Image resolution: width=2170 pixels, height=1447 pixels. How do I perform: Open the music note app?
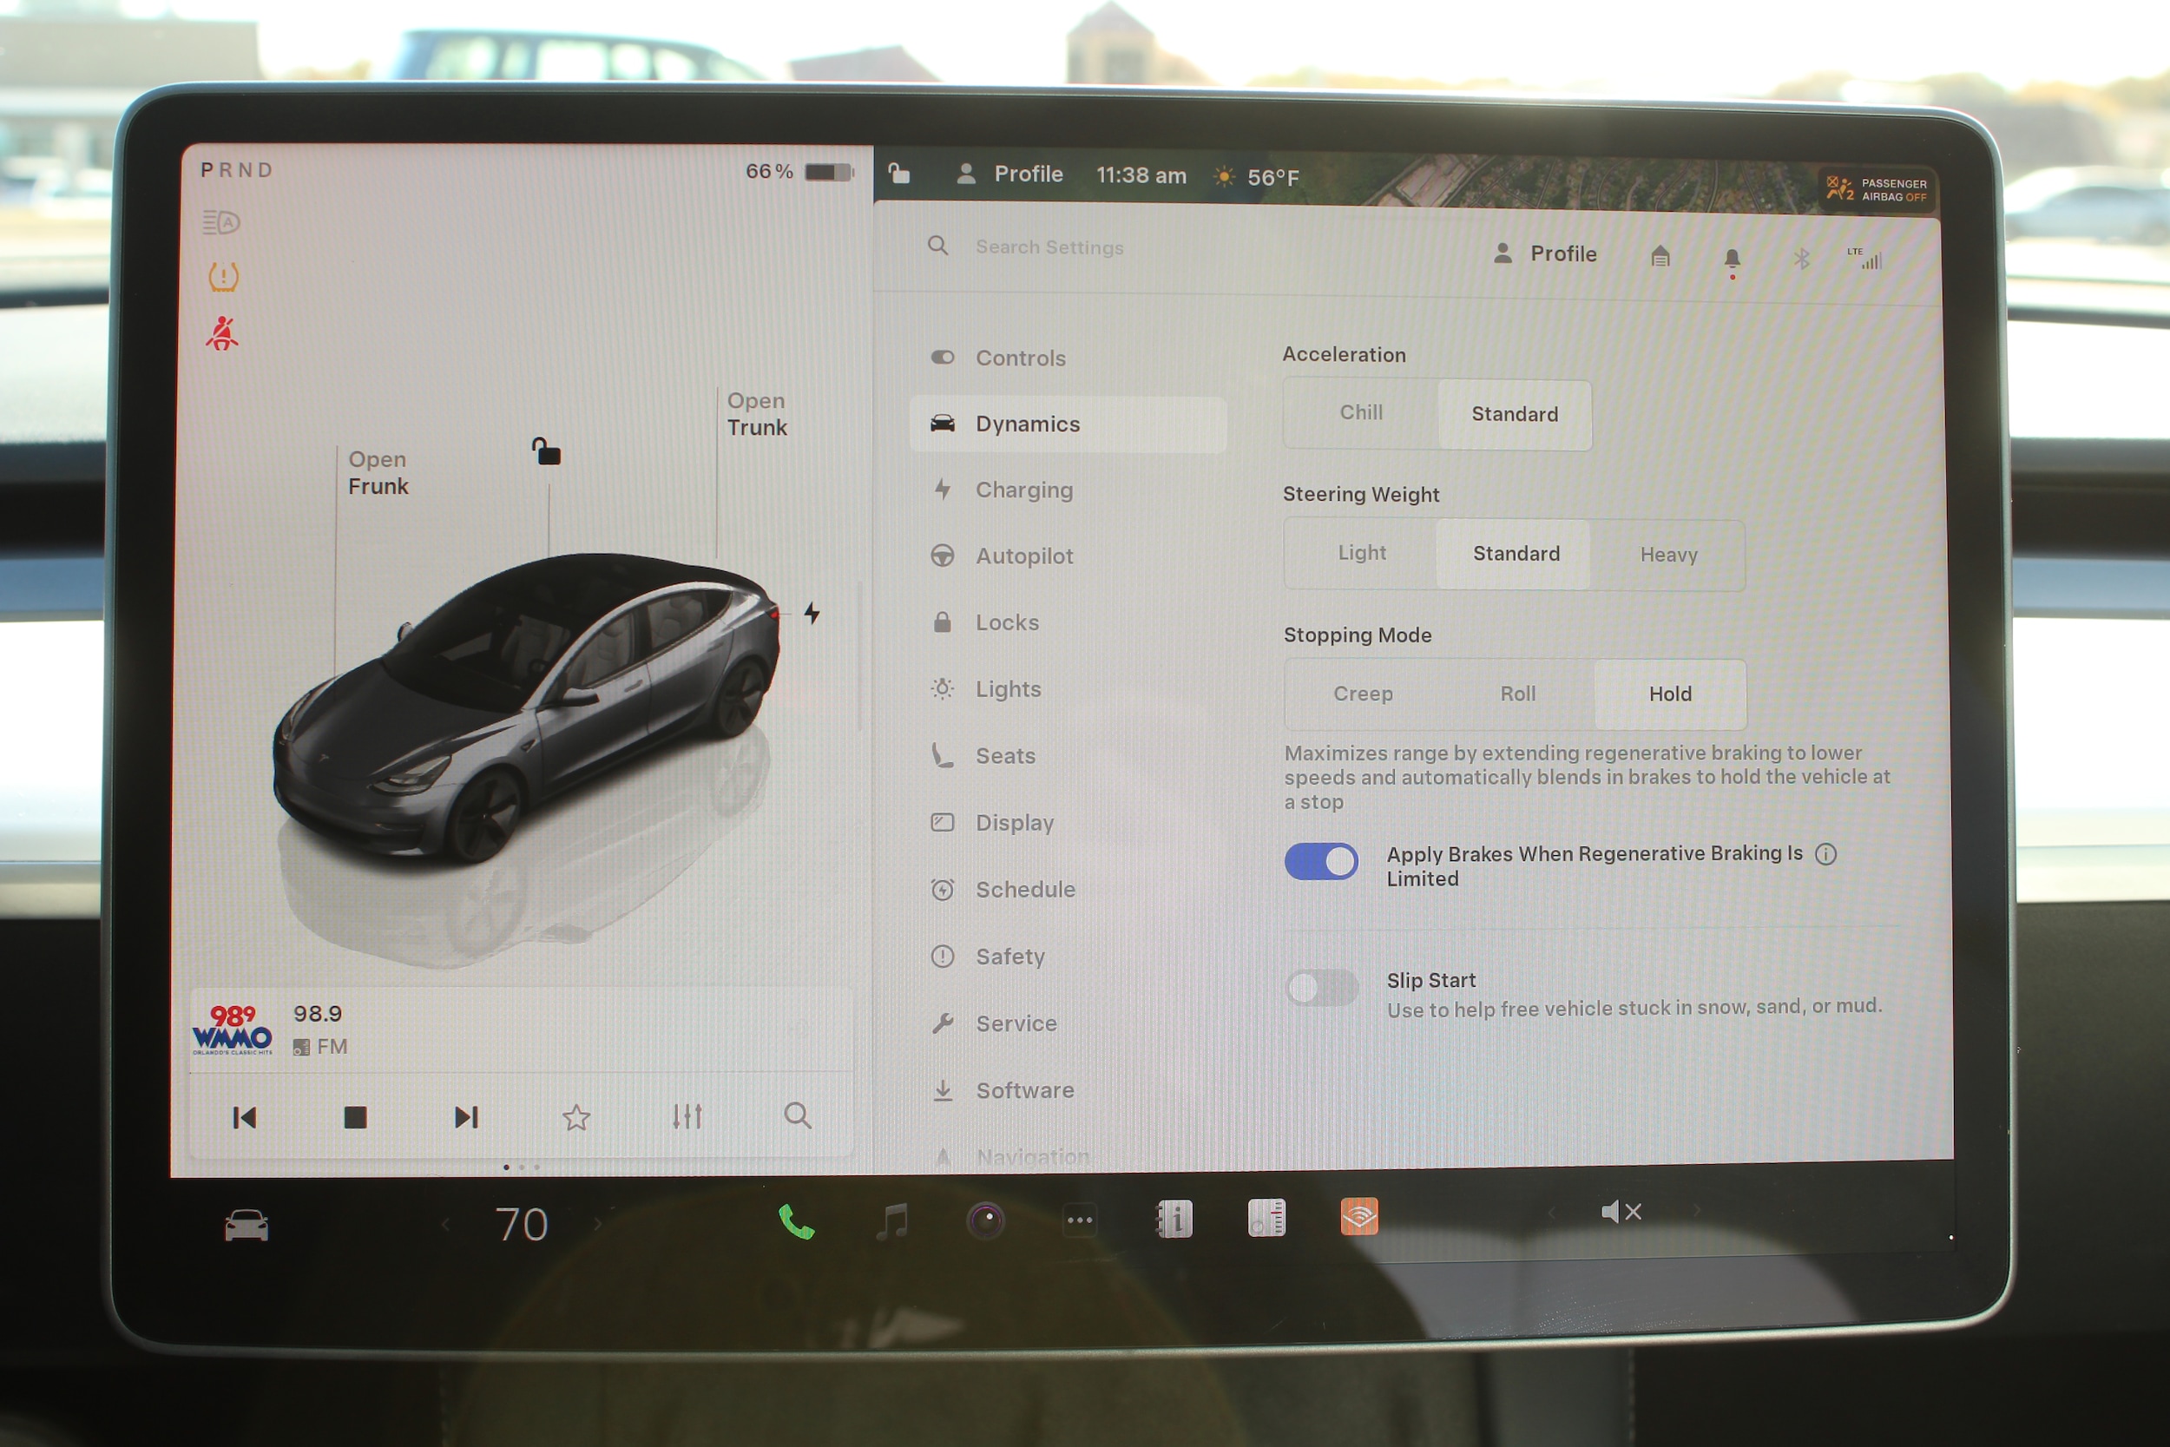tap(891, 1222)
